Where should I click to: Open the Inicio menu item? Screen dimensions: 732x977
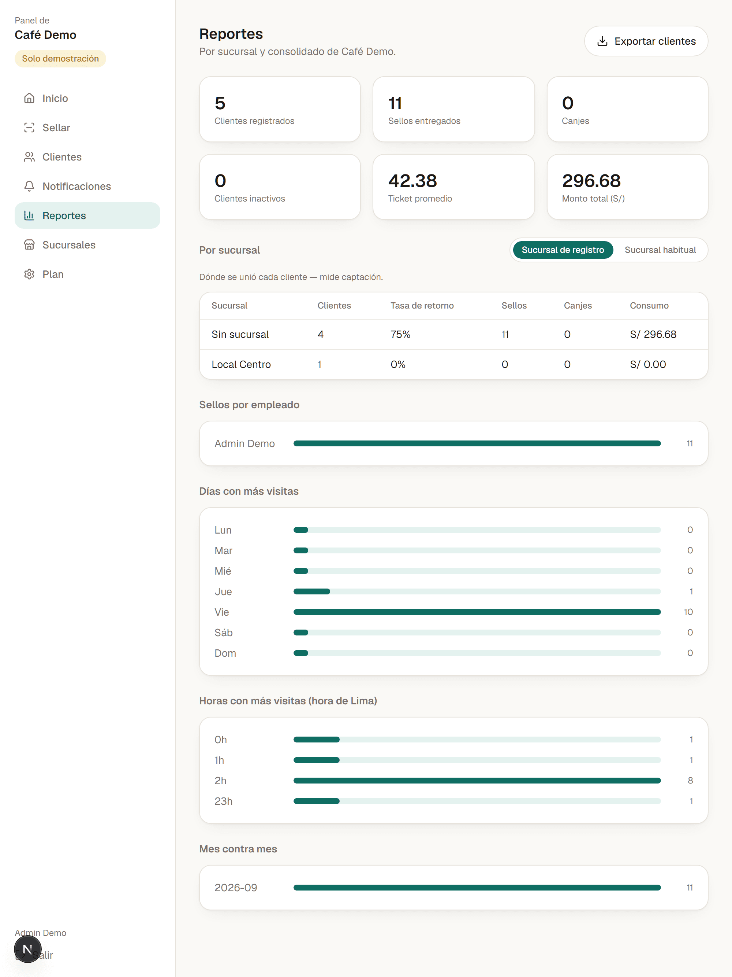coord(87,98)
